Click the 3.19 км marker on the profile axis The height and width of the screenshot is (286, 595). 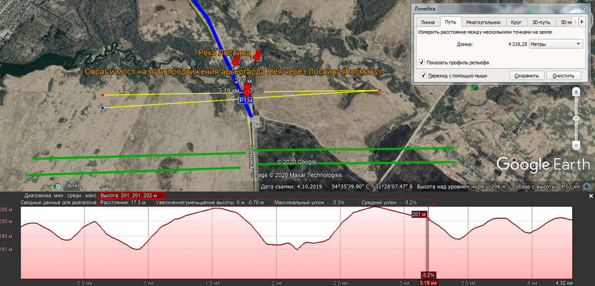tap(428, 283)
